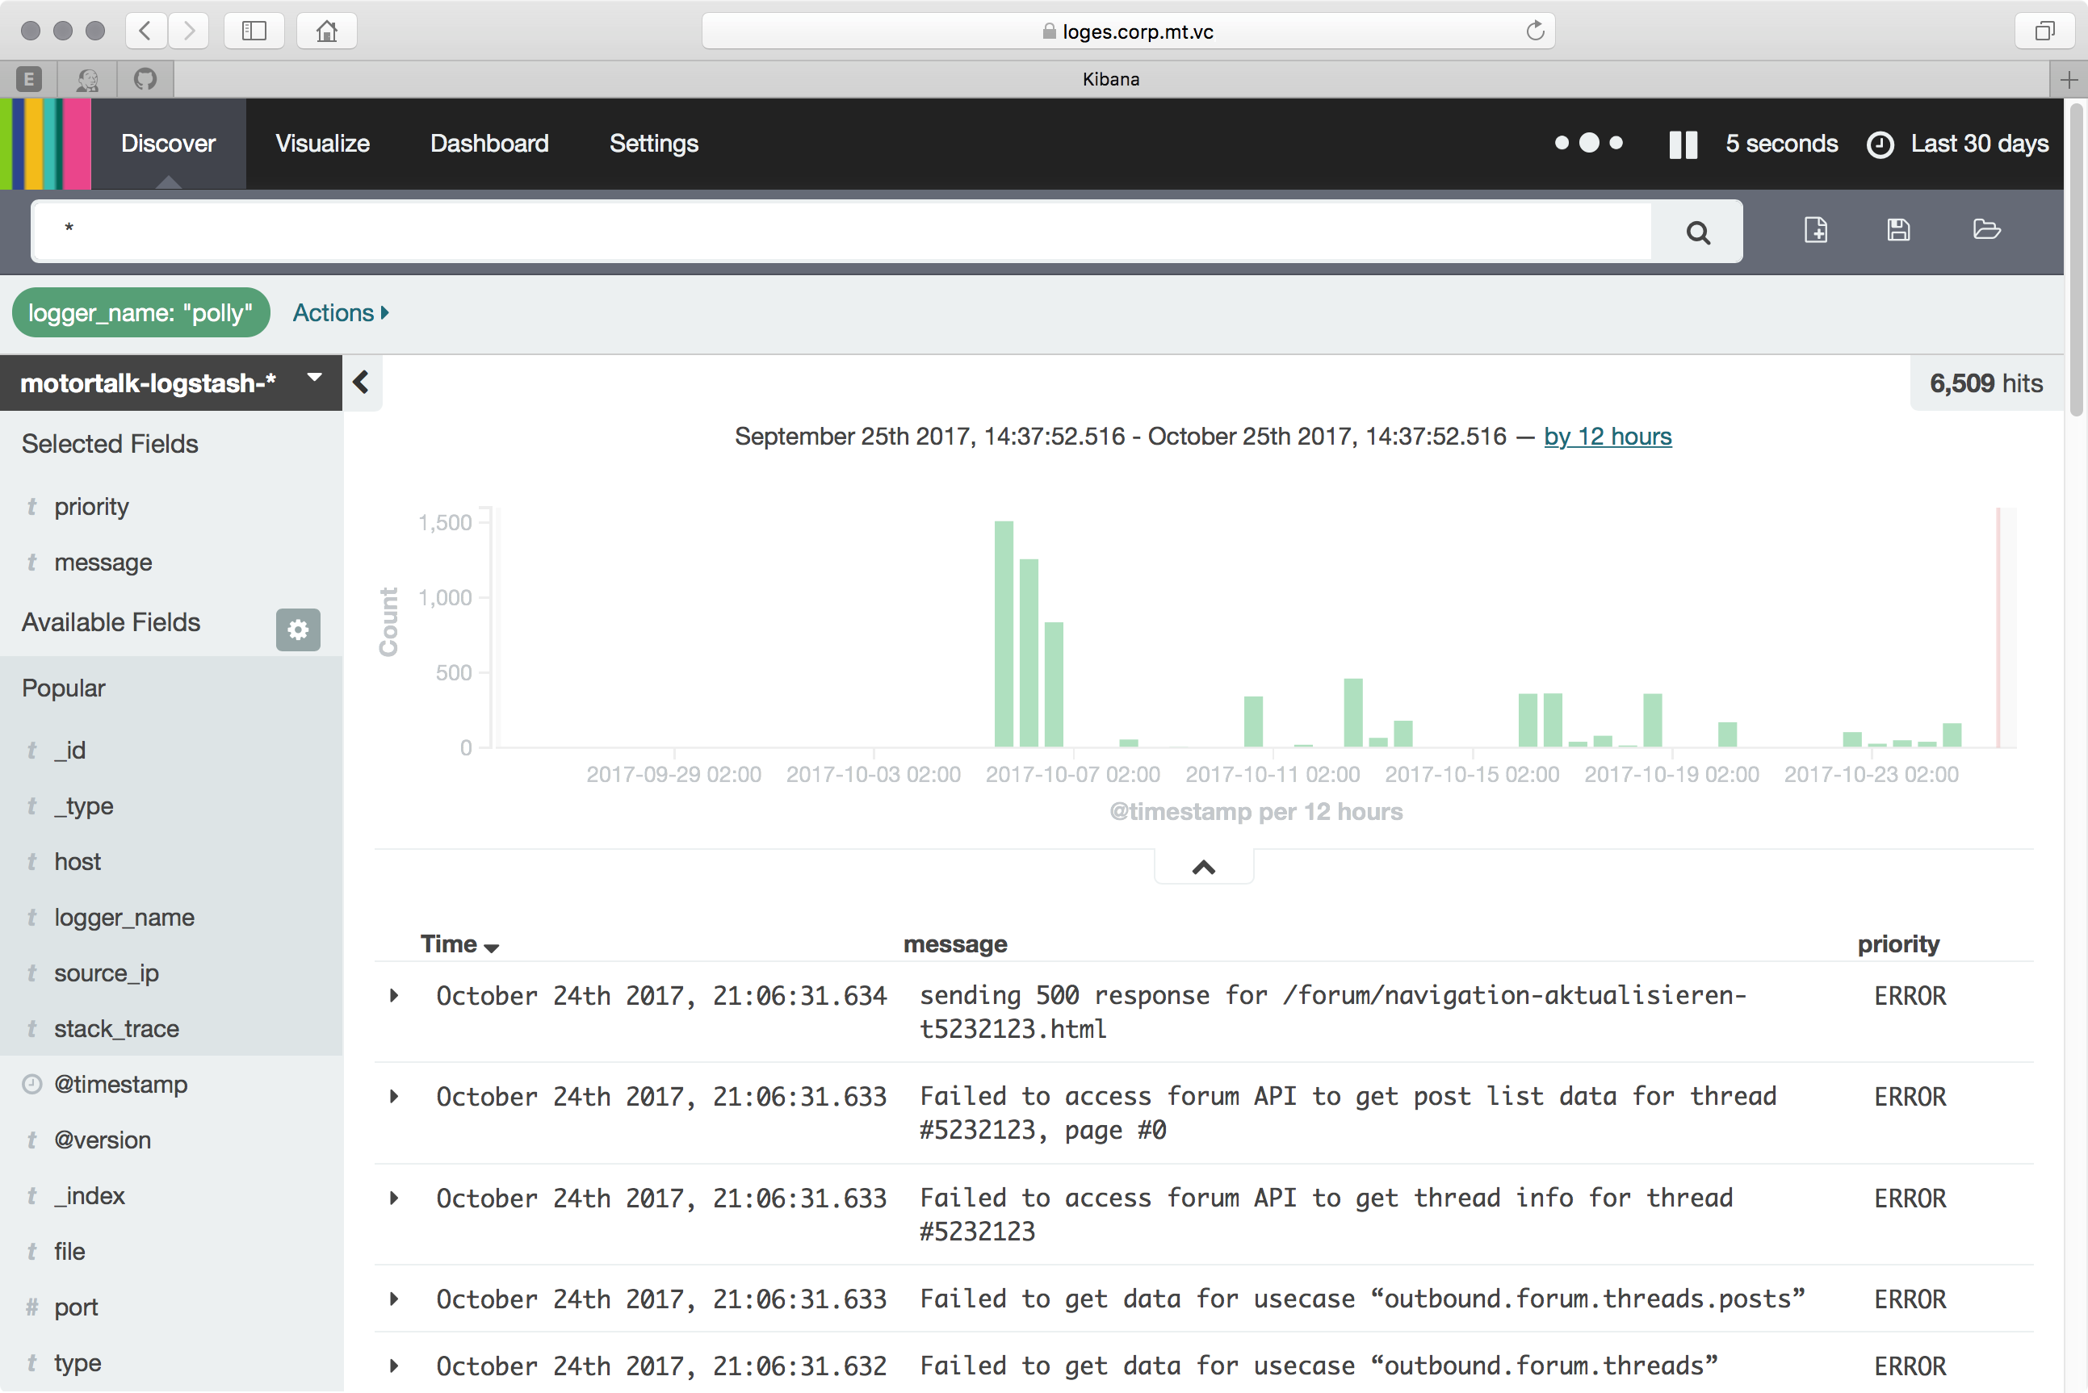Open Available Fields gear settings
The height and width of the screenshot is (1393, 2088).
(298, 630)
